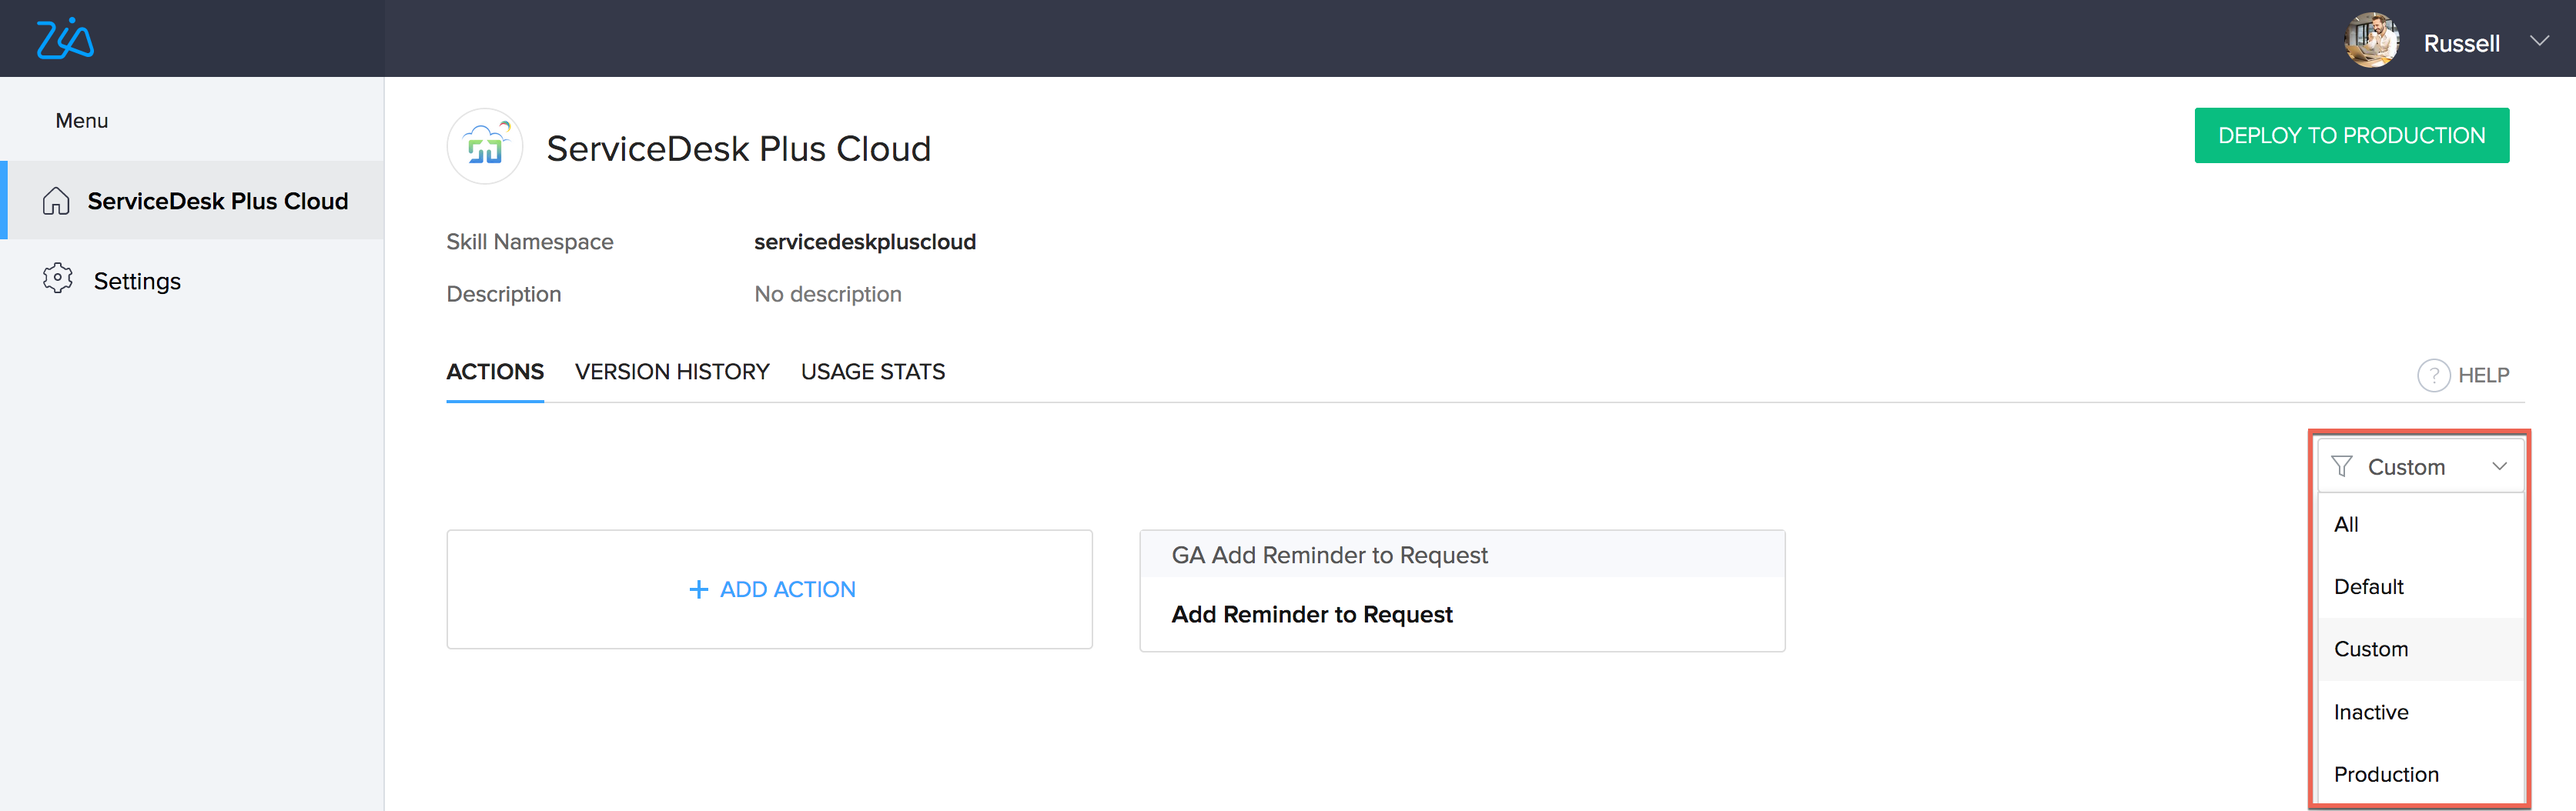
Task: Open the Add Reminder to Request action card
Action: [x=1462, y=591]
